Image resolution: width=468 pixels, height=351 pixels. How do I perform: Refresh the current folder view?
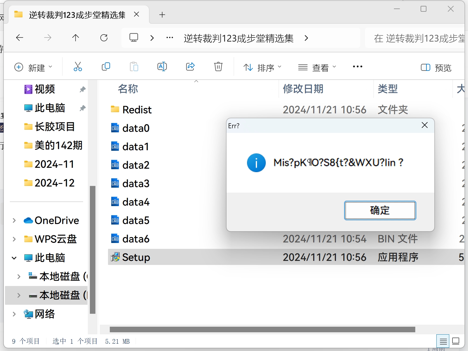coord(104,38)
